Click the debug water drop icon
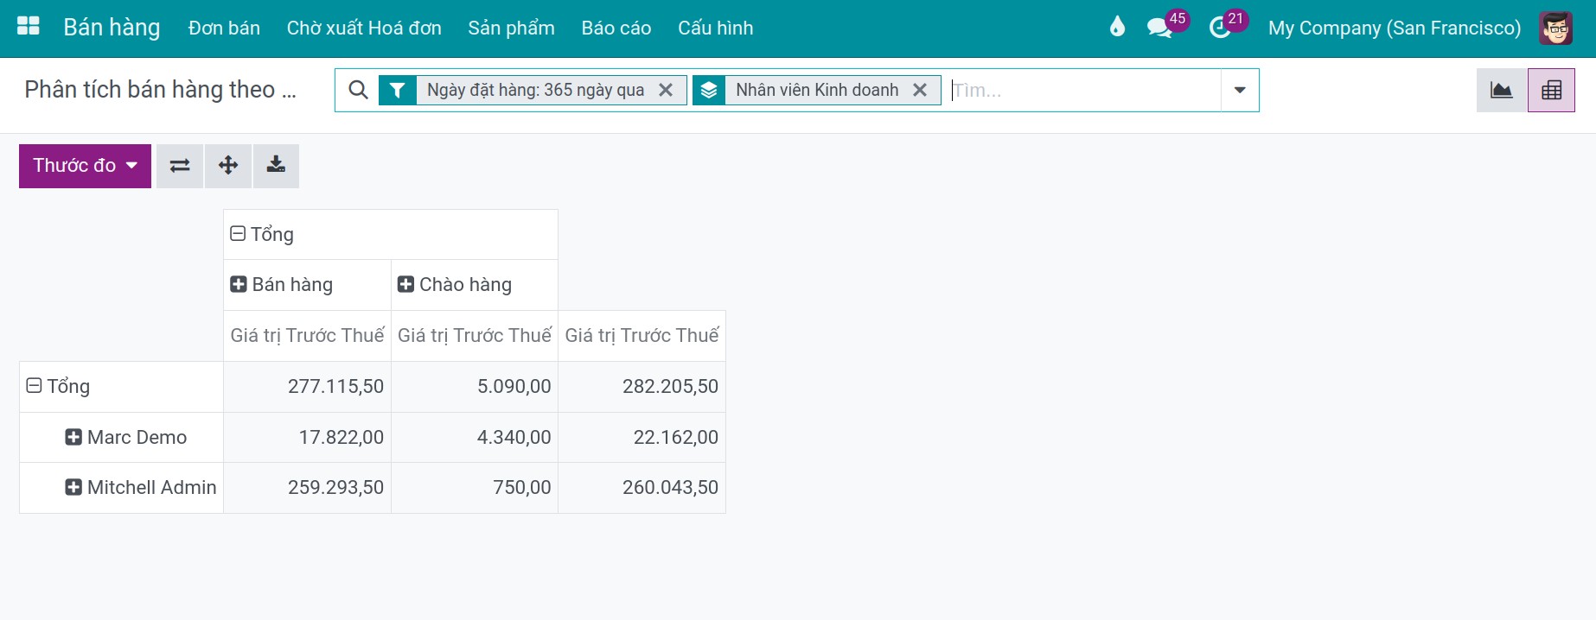The height and width of the screenshot is (620, 1596). click(1117, 27)
